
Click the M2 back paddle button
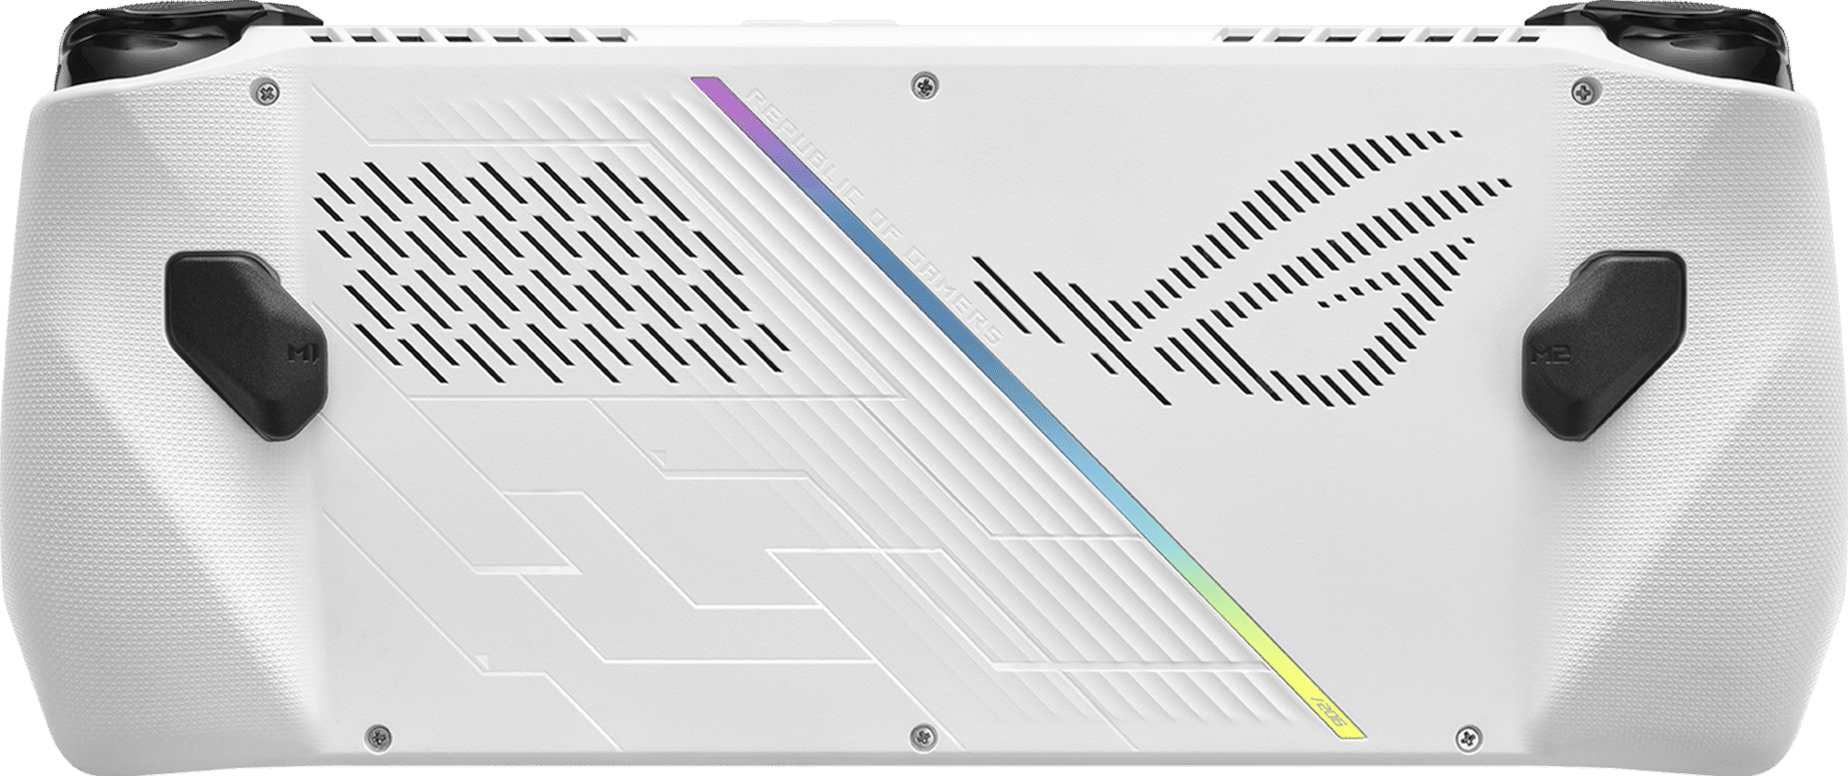[x=1603, y=344]
